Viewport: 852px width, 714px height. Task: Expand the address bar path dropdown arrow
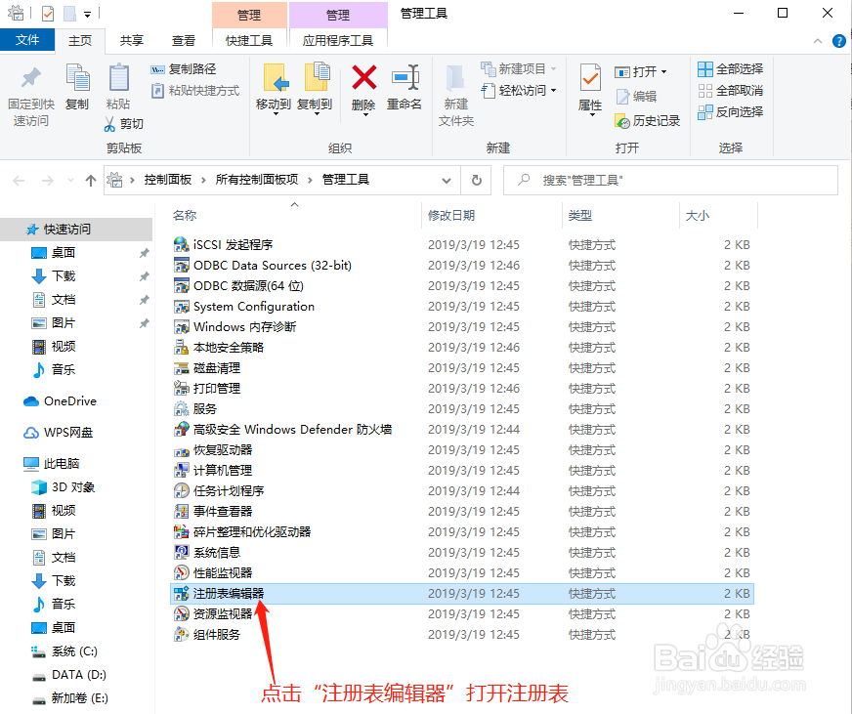point(447,180)
